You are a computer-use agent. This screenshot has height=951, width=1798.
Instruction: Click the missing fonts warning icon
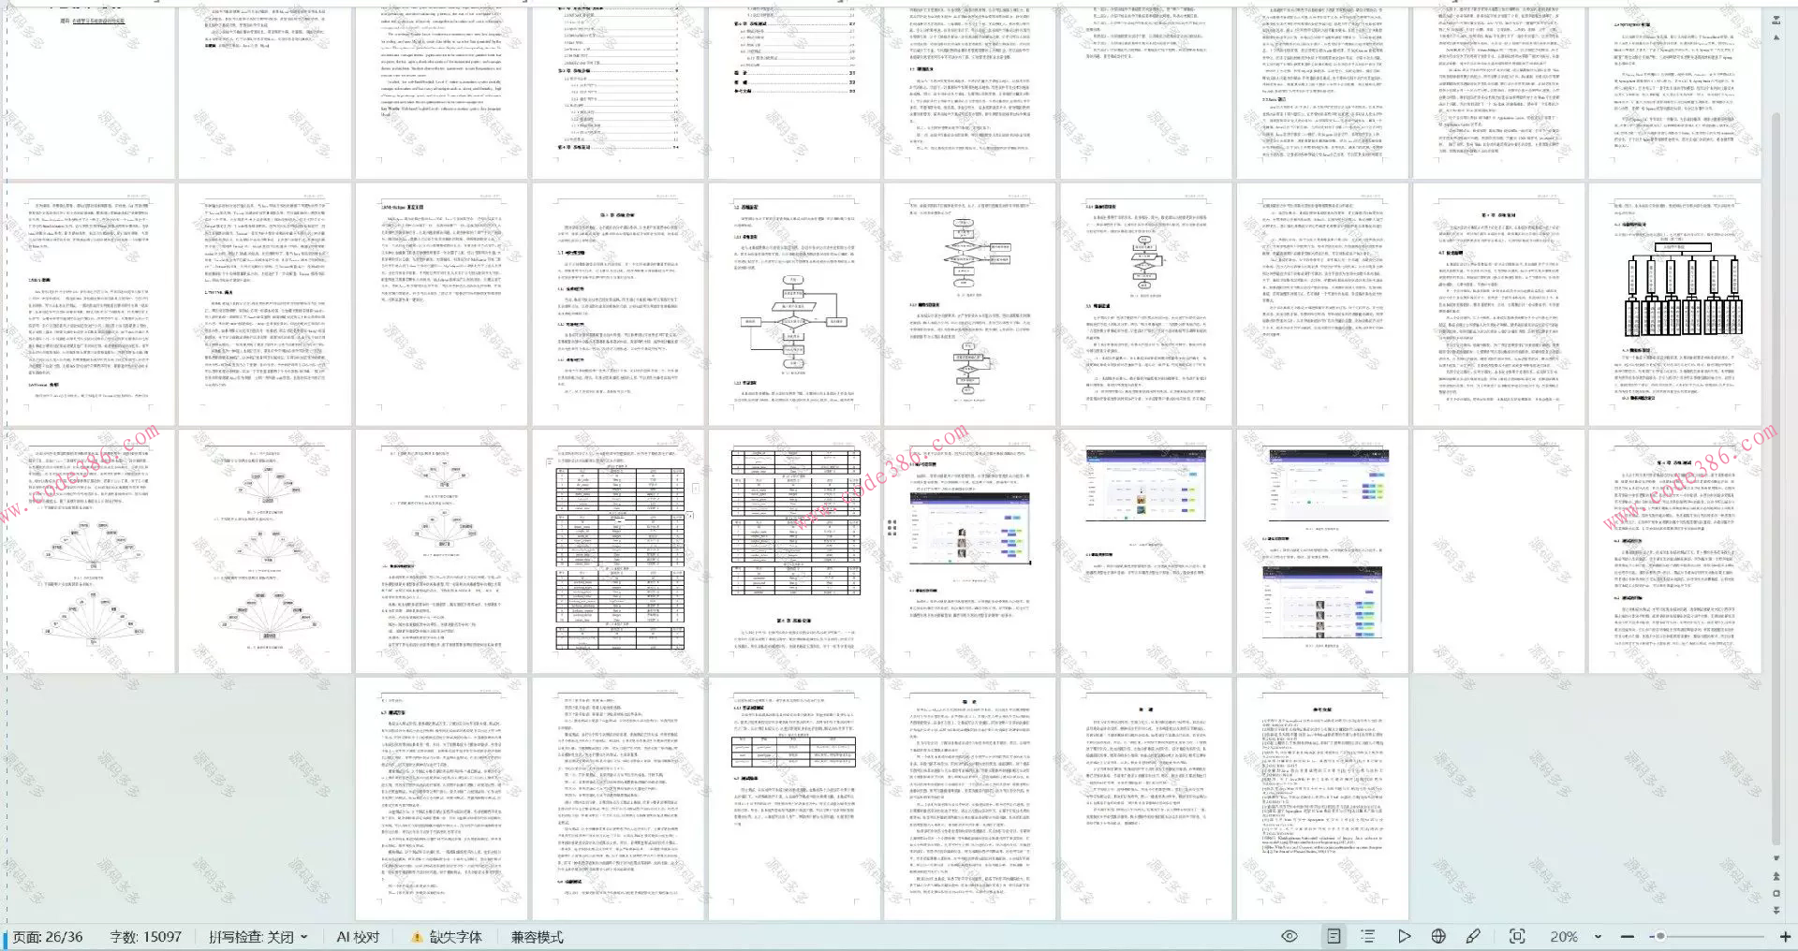[417, 937]
